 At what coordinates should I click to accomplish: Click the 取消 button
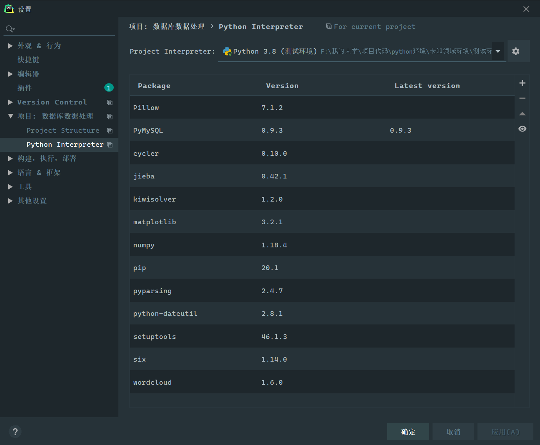point(453,432)
